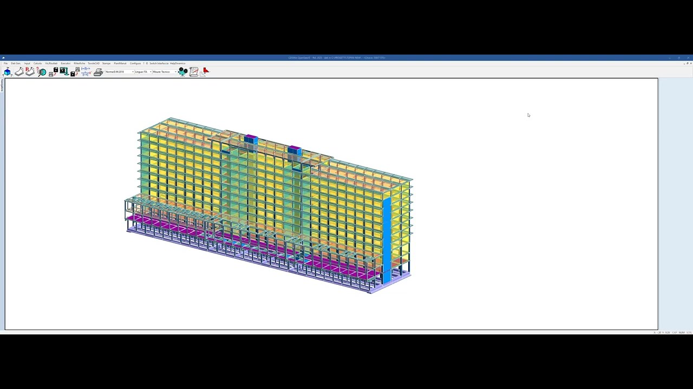Open the Input menu
Image resolution: width=693 pixels, height=389 pixels.
[x=27, y=63]
